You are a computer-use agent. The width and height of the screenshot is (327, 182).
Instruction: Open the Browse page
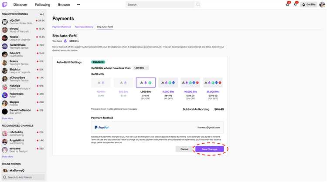pyautogui.click(x=64, y=5)
